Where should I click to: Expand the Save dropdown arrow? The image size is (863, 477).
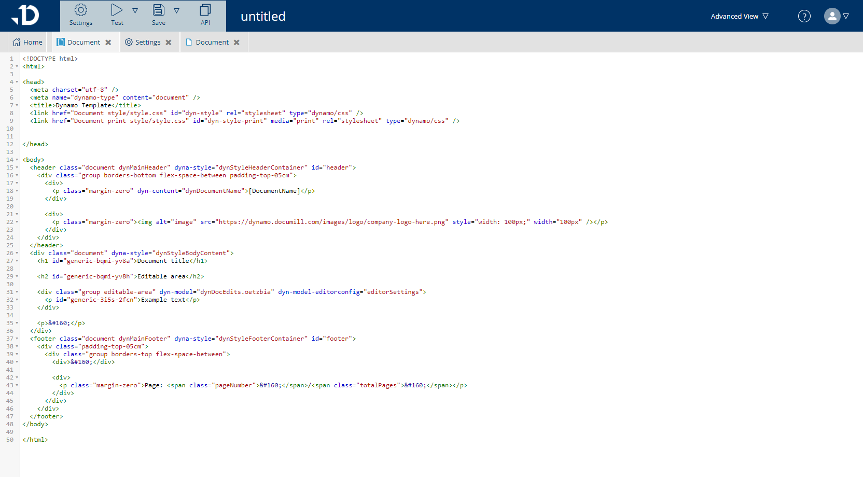tap(177, 10)
